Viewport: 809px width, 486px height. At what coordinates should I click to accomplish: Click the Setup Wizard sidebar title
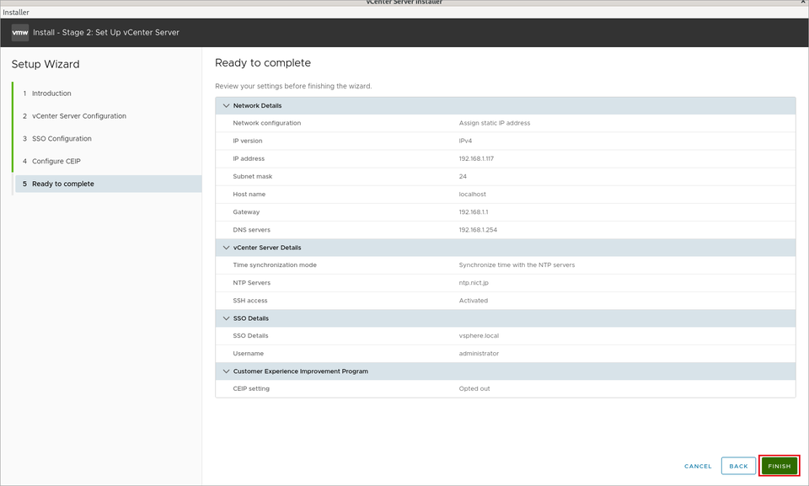pos(46,65)
